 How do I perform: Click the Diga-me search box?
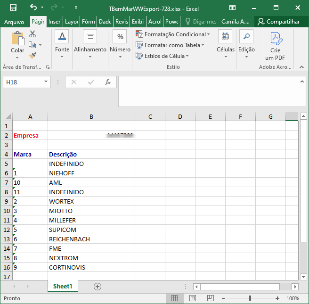[201, 22]
